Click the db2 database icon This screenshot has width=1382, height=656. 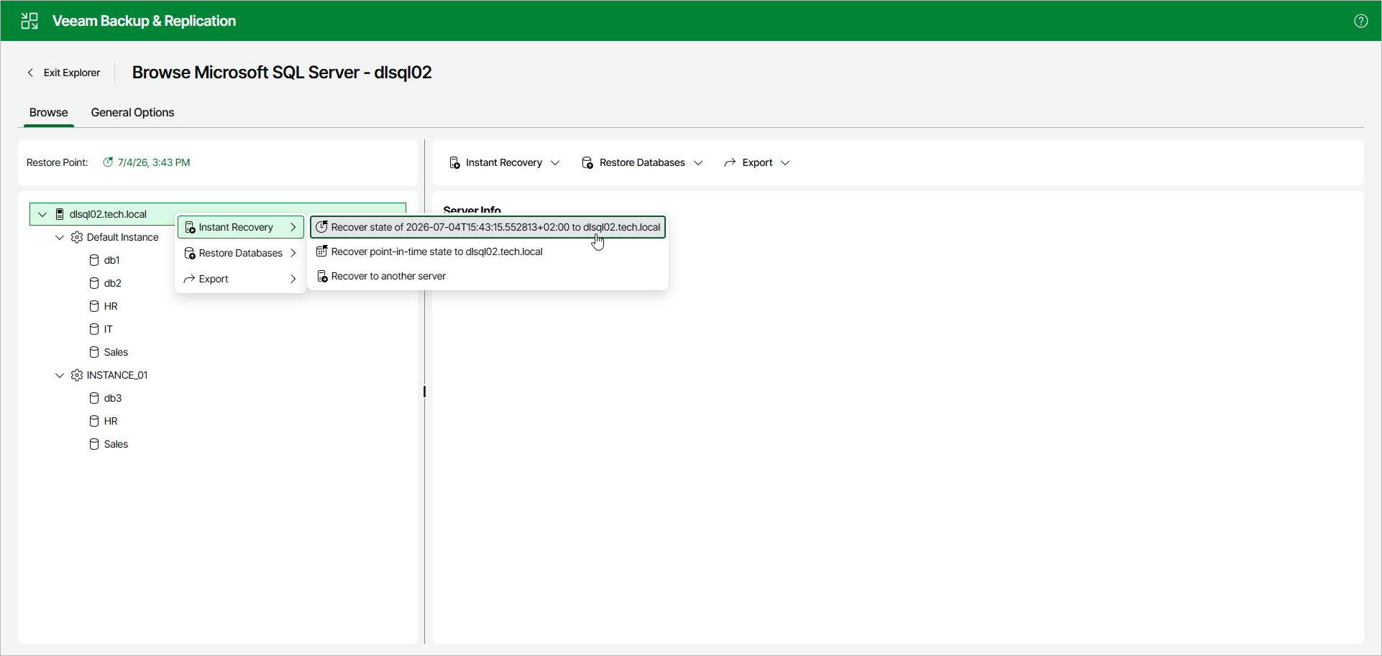tap(94, 283)
